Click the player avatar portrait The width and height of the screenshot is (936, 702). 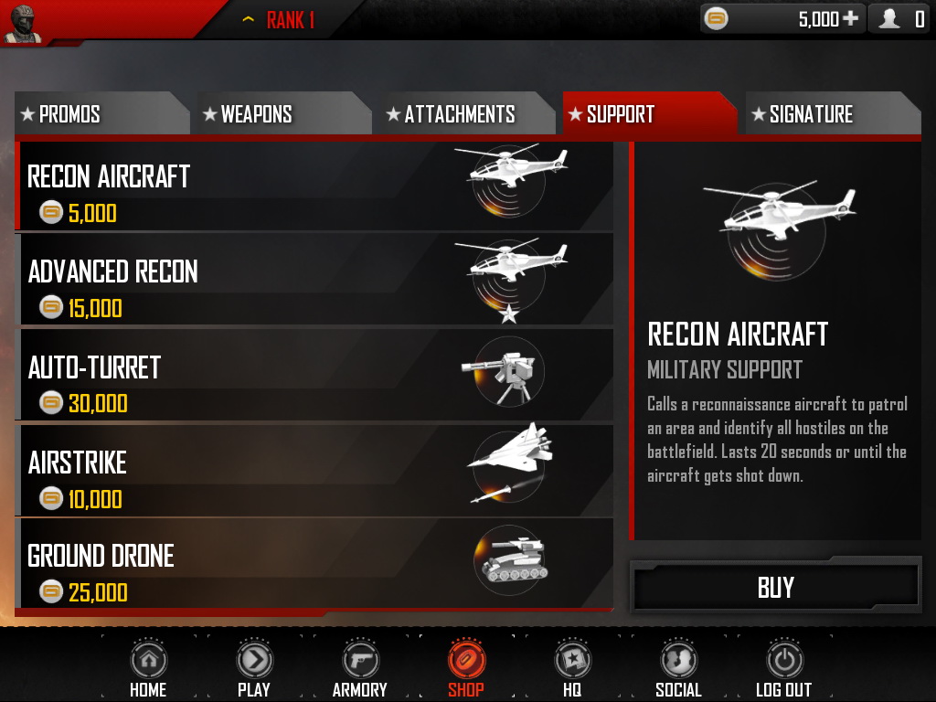coord(23,23)
